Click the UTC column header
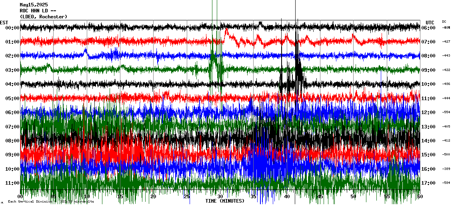The width and height of the screenshot is (452, 207). click(x=430, y=22)
